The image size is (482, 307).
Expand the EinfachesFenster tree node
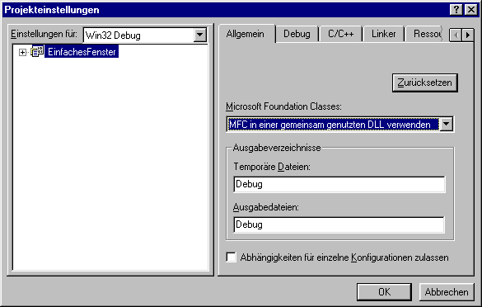click(22, 52)
